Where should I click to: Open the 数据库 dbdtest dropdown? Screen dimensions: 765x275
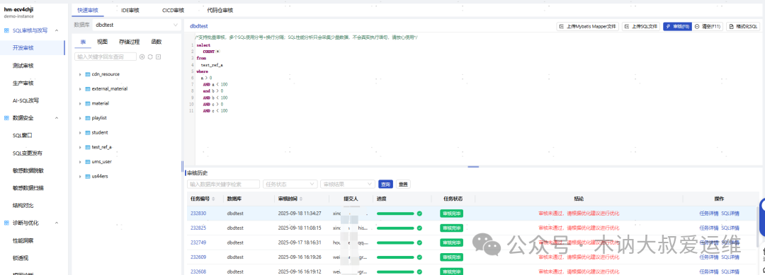137,24
